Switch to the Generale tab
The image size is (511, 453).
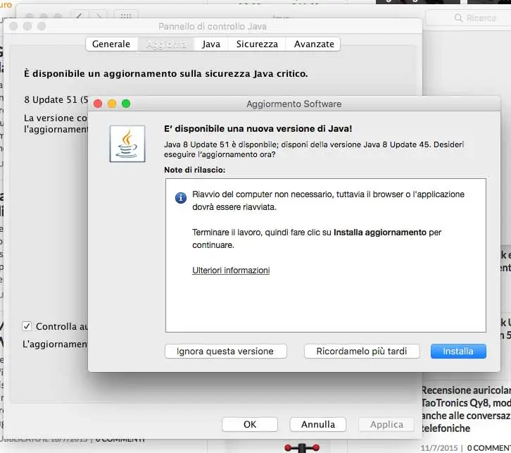point(111,44)
